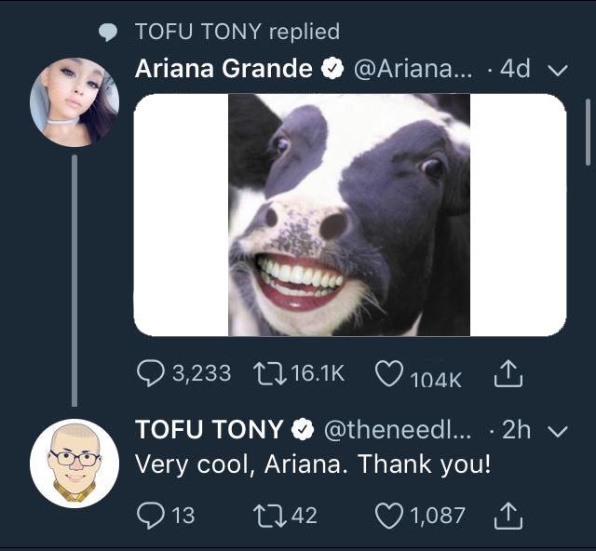The width and height of the screenshot is (596, 551).
Task: Open the Ariana Grande display name link
Action: tap(223, 70)
